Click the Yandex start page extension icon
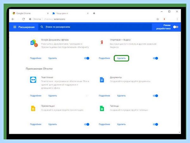Screen dimensions: 190x143 pos(102,42)
